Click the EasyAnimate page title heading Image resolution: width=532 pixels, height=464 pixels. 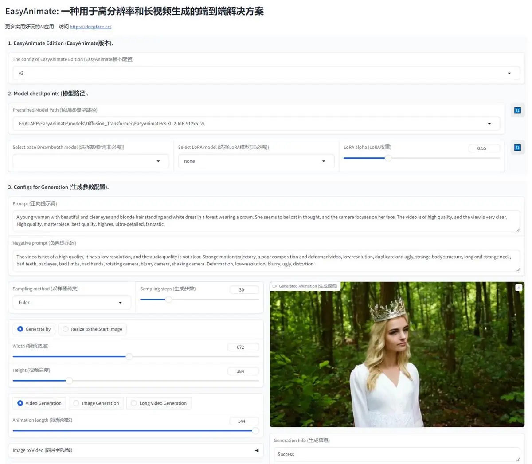134,11
